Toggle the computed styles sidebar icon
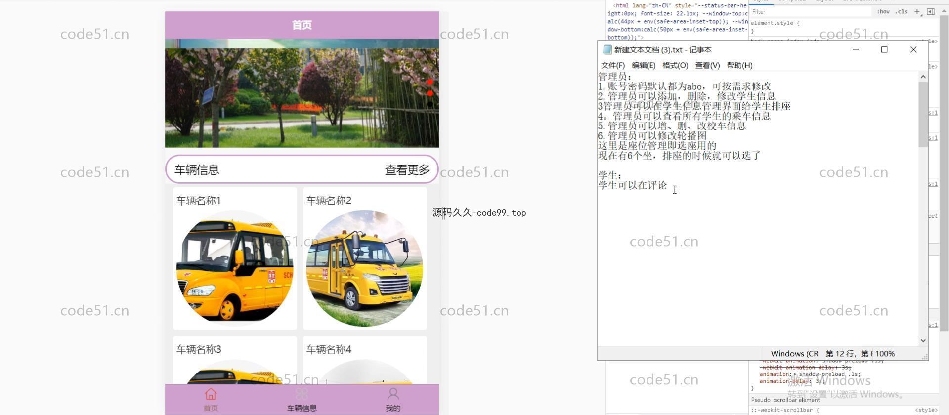The width and height of the screenshot is (949, 415). [931, 11]
